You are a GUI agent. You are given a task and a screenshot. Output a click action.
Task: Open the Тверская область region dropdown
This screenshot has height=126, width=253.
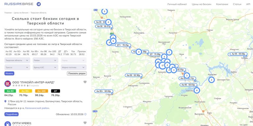coord(17,60)
